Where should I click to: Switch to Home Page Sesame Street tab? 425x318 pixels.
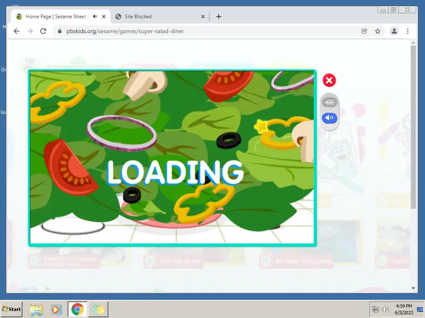[x=56, y=17]
